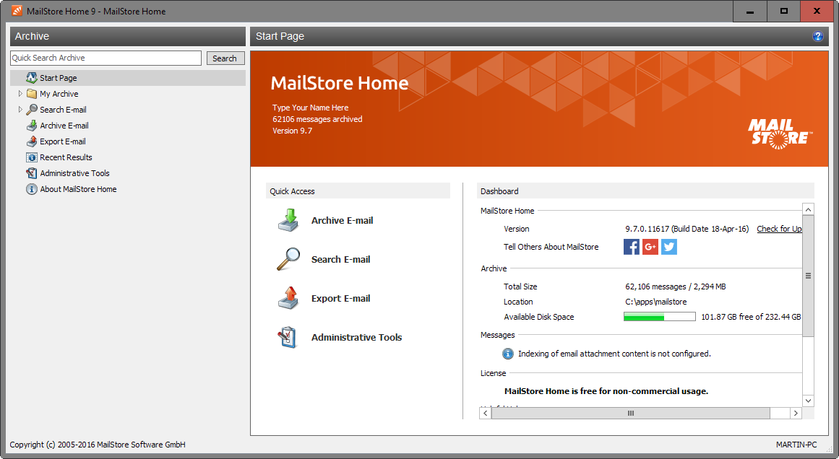The image size is (839, 459).
Task: Share MailStore on Facebook
Action: [632, 247]
